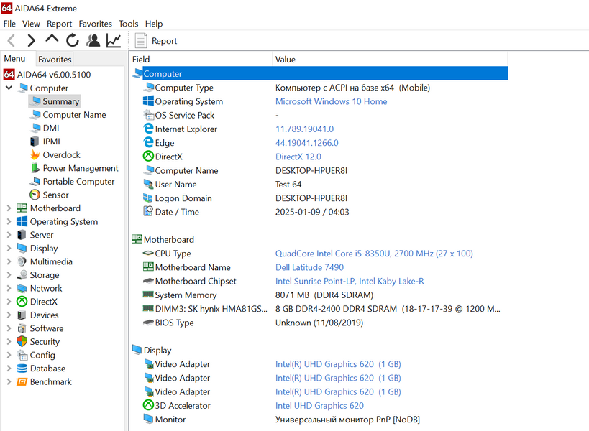
Task: Open the DirectX 12.0 link
Action: click(298, 157)
